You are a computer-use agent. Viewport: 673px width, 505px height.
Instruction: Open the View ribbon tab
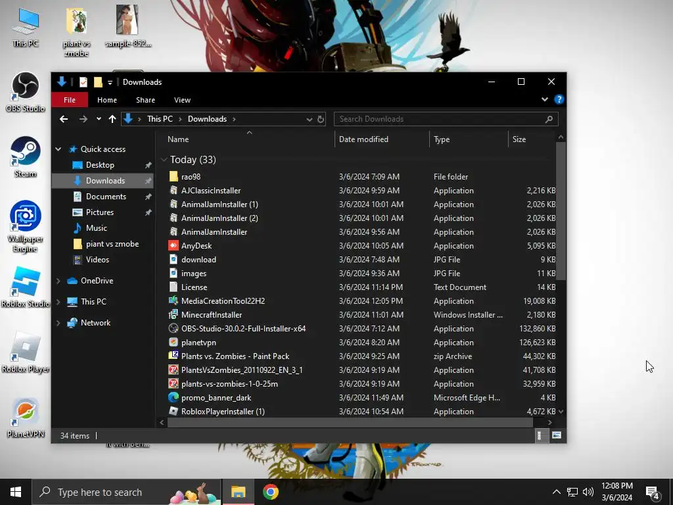tap(182, 100)
